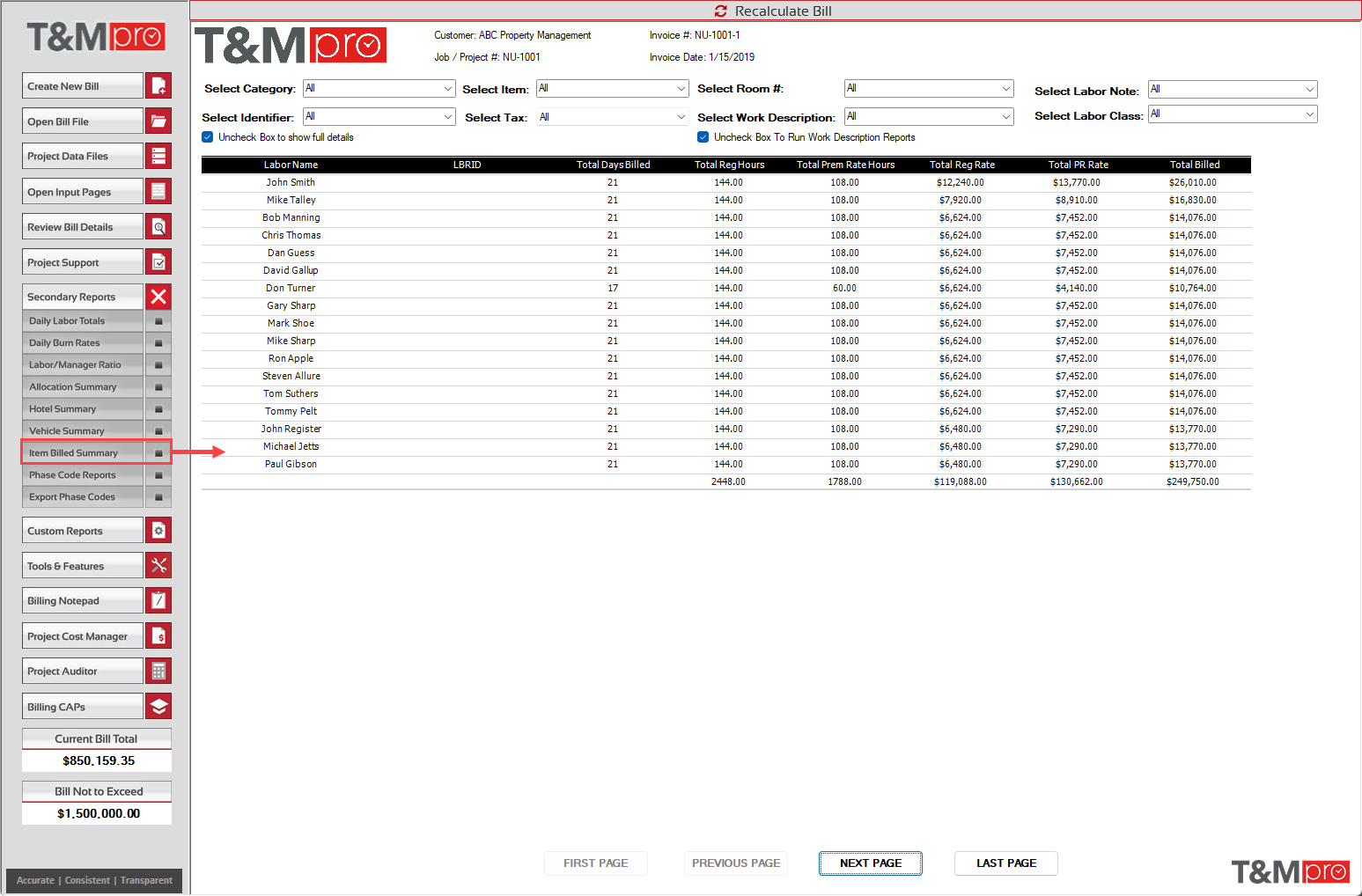
Task: Open the Project Data Files section
Action: tap(83, 156)
